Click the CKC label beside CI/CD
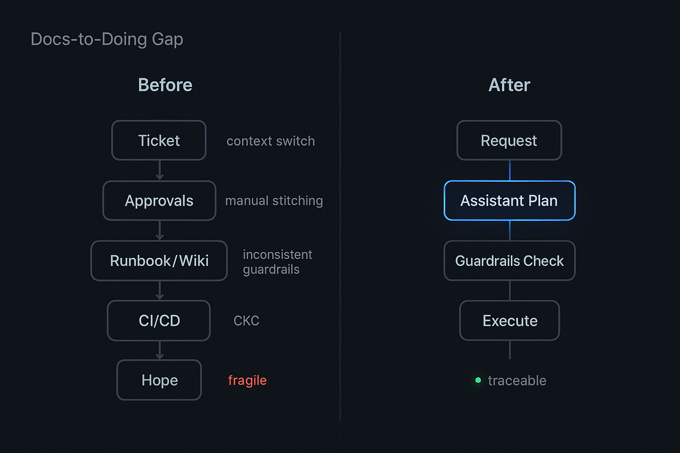Screen dimensions: 680x453 click(246, 321)
